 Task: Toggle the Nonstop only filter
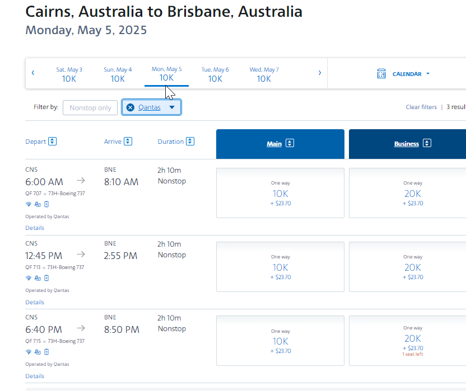[x=90, y=107]
